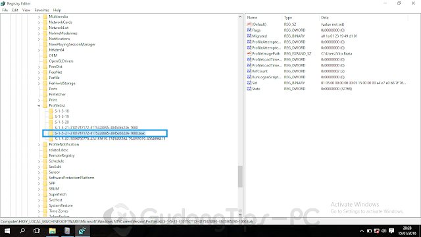This screenshot has height=237, width=421.
Task: Click the S-1-5-19 folder icon
Action: (51, 117)
